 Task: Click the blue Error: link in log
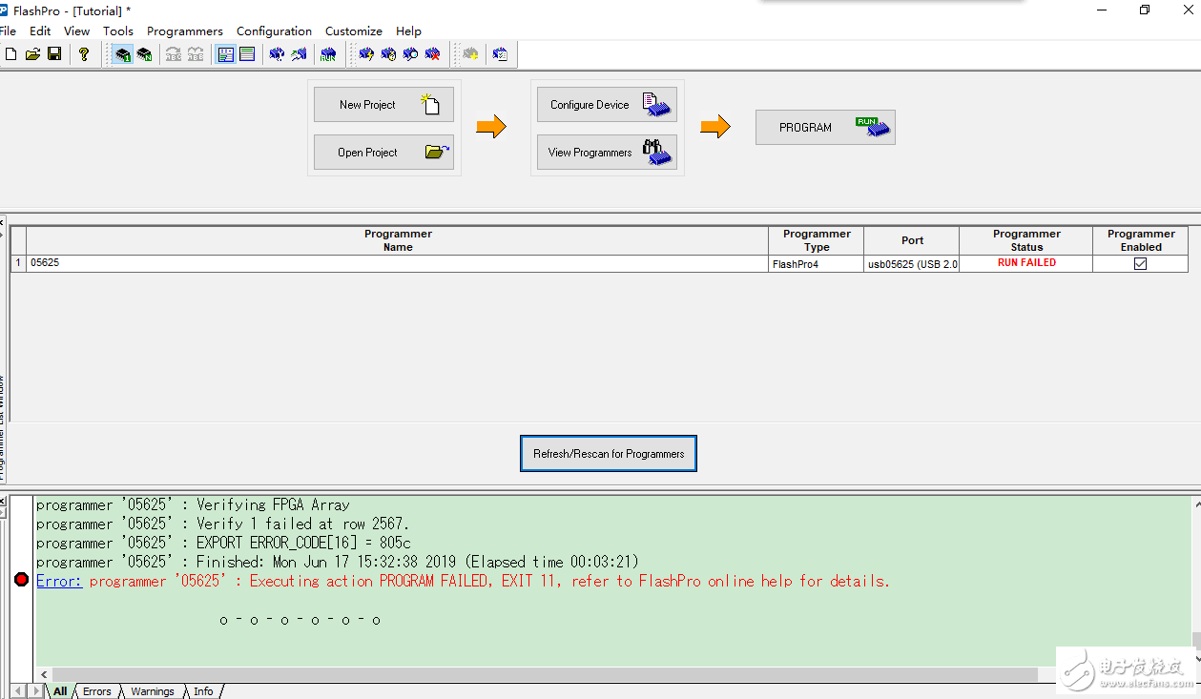[59, 581]
